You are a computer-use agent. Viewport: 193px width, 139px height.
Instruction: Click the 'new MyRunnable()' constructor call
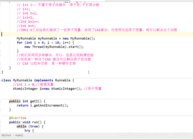[x=78, y=39]
